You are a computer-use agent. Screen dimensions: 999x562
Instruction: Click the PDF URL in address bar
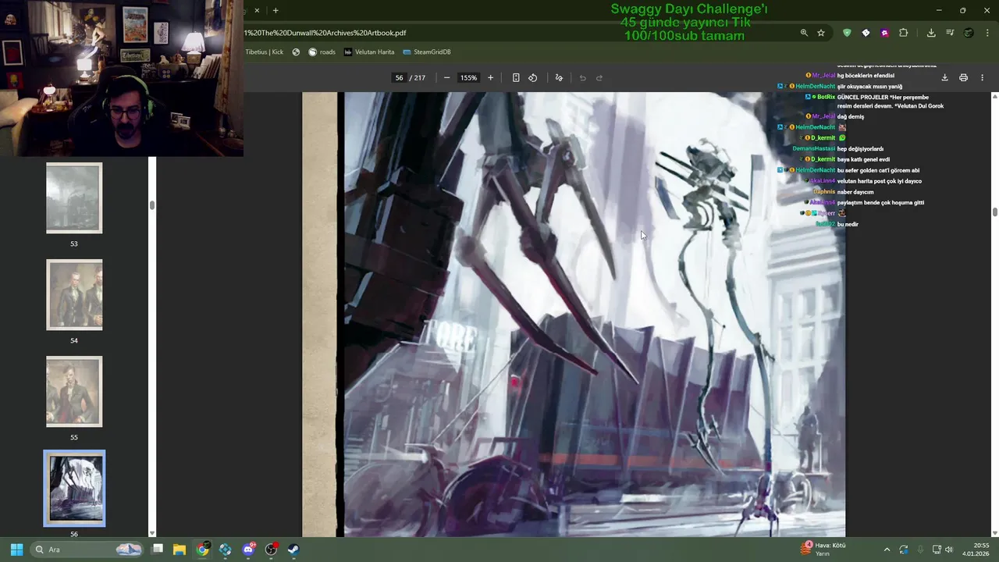pyautogui.click(x=325, y=33)
